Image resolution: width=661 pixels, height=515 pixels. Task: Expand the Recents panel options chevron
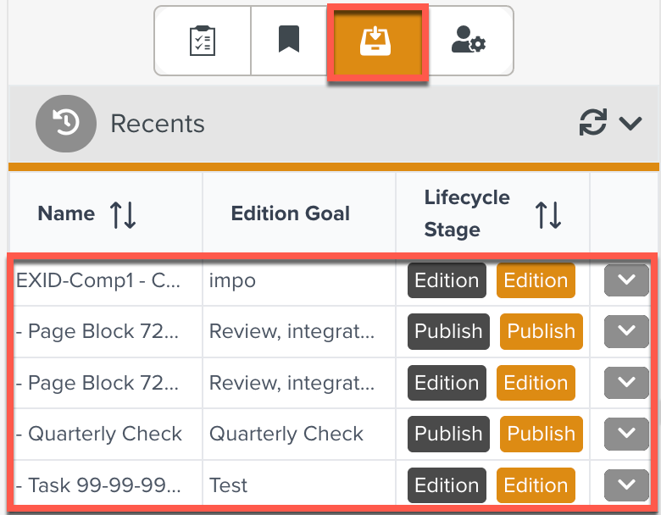(x=630, y=124)
